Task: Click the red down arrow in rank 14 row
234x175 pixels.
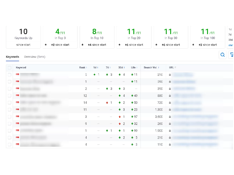Action: pos(107,103)
